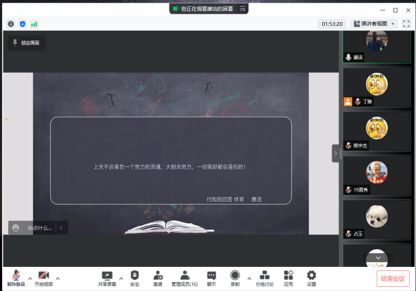The image size is (416, 291).
Task: Collapse the participant video side panel
Action: (336, 154)
